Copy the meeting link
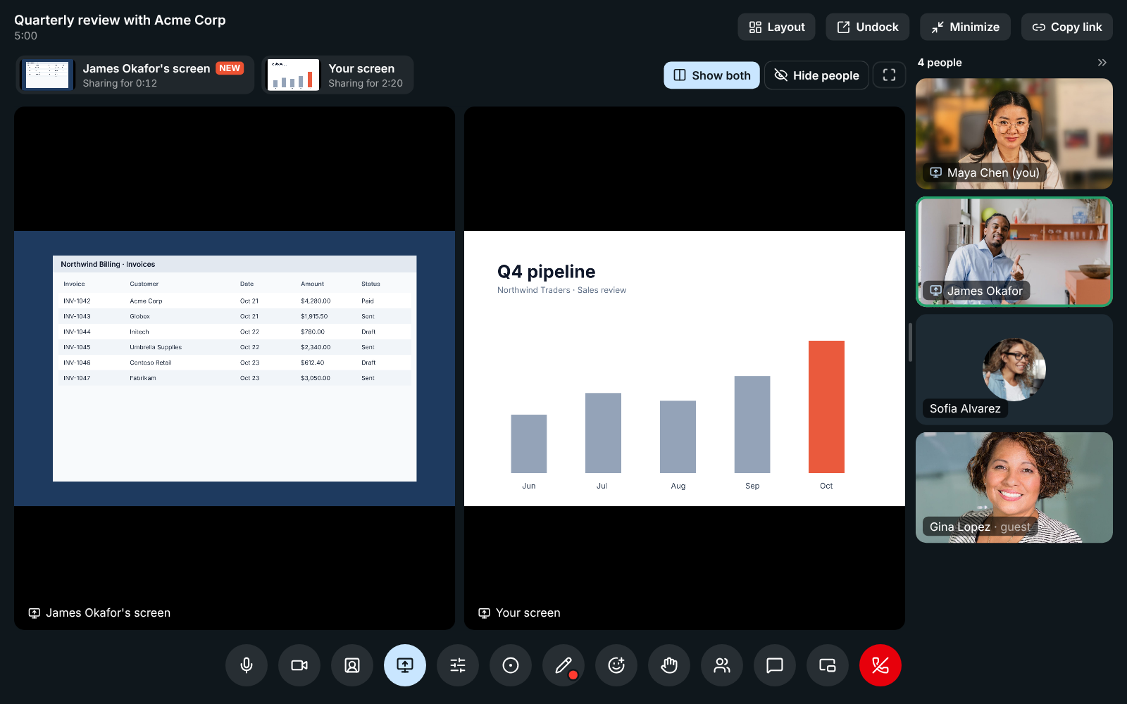 click(1067, 27)
